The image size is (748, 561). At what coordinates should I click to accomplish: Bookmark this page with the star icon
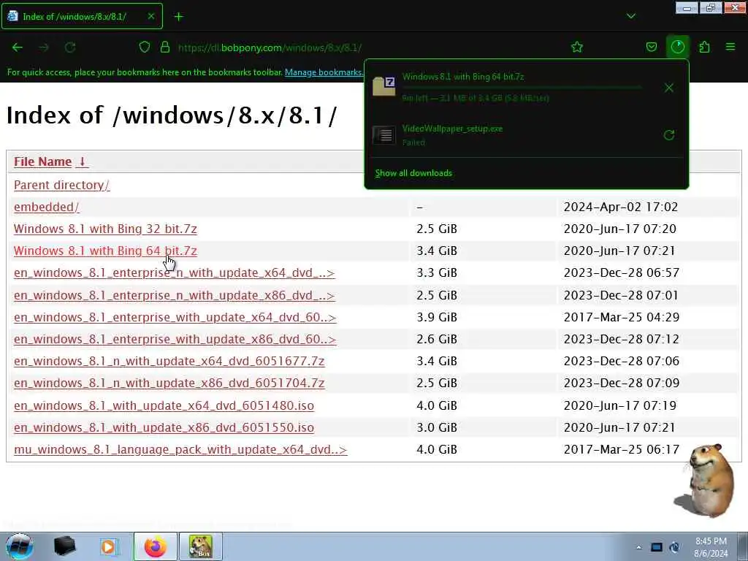tap(577, 47)
